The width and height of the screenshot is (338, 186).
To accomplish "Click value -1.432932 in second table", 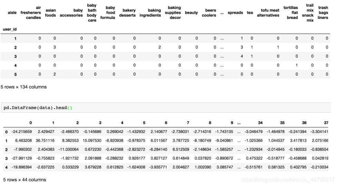I will coord(136,132).
